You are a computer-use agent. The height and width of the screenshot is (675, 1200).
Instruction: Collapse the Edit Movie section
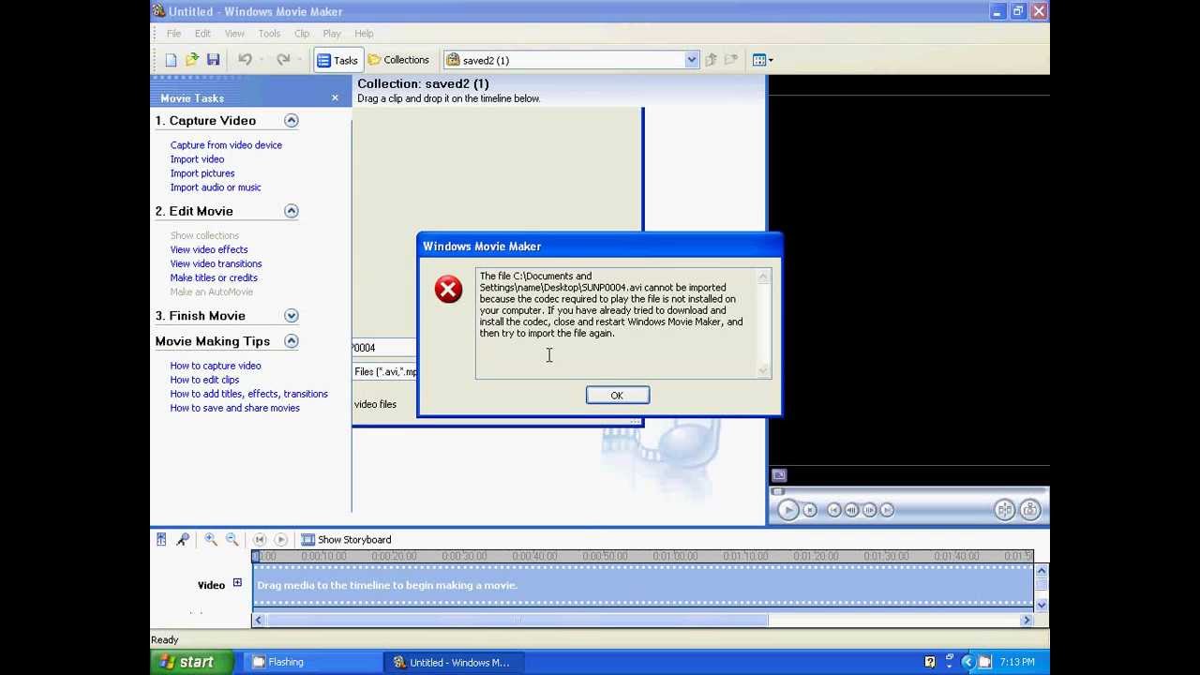pos(292,211)
